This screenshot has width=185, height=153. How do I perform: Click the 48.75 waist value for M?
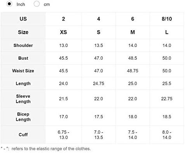coord(133,71)
